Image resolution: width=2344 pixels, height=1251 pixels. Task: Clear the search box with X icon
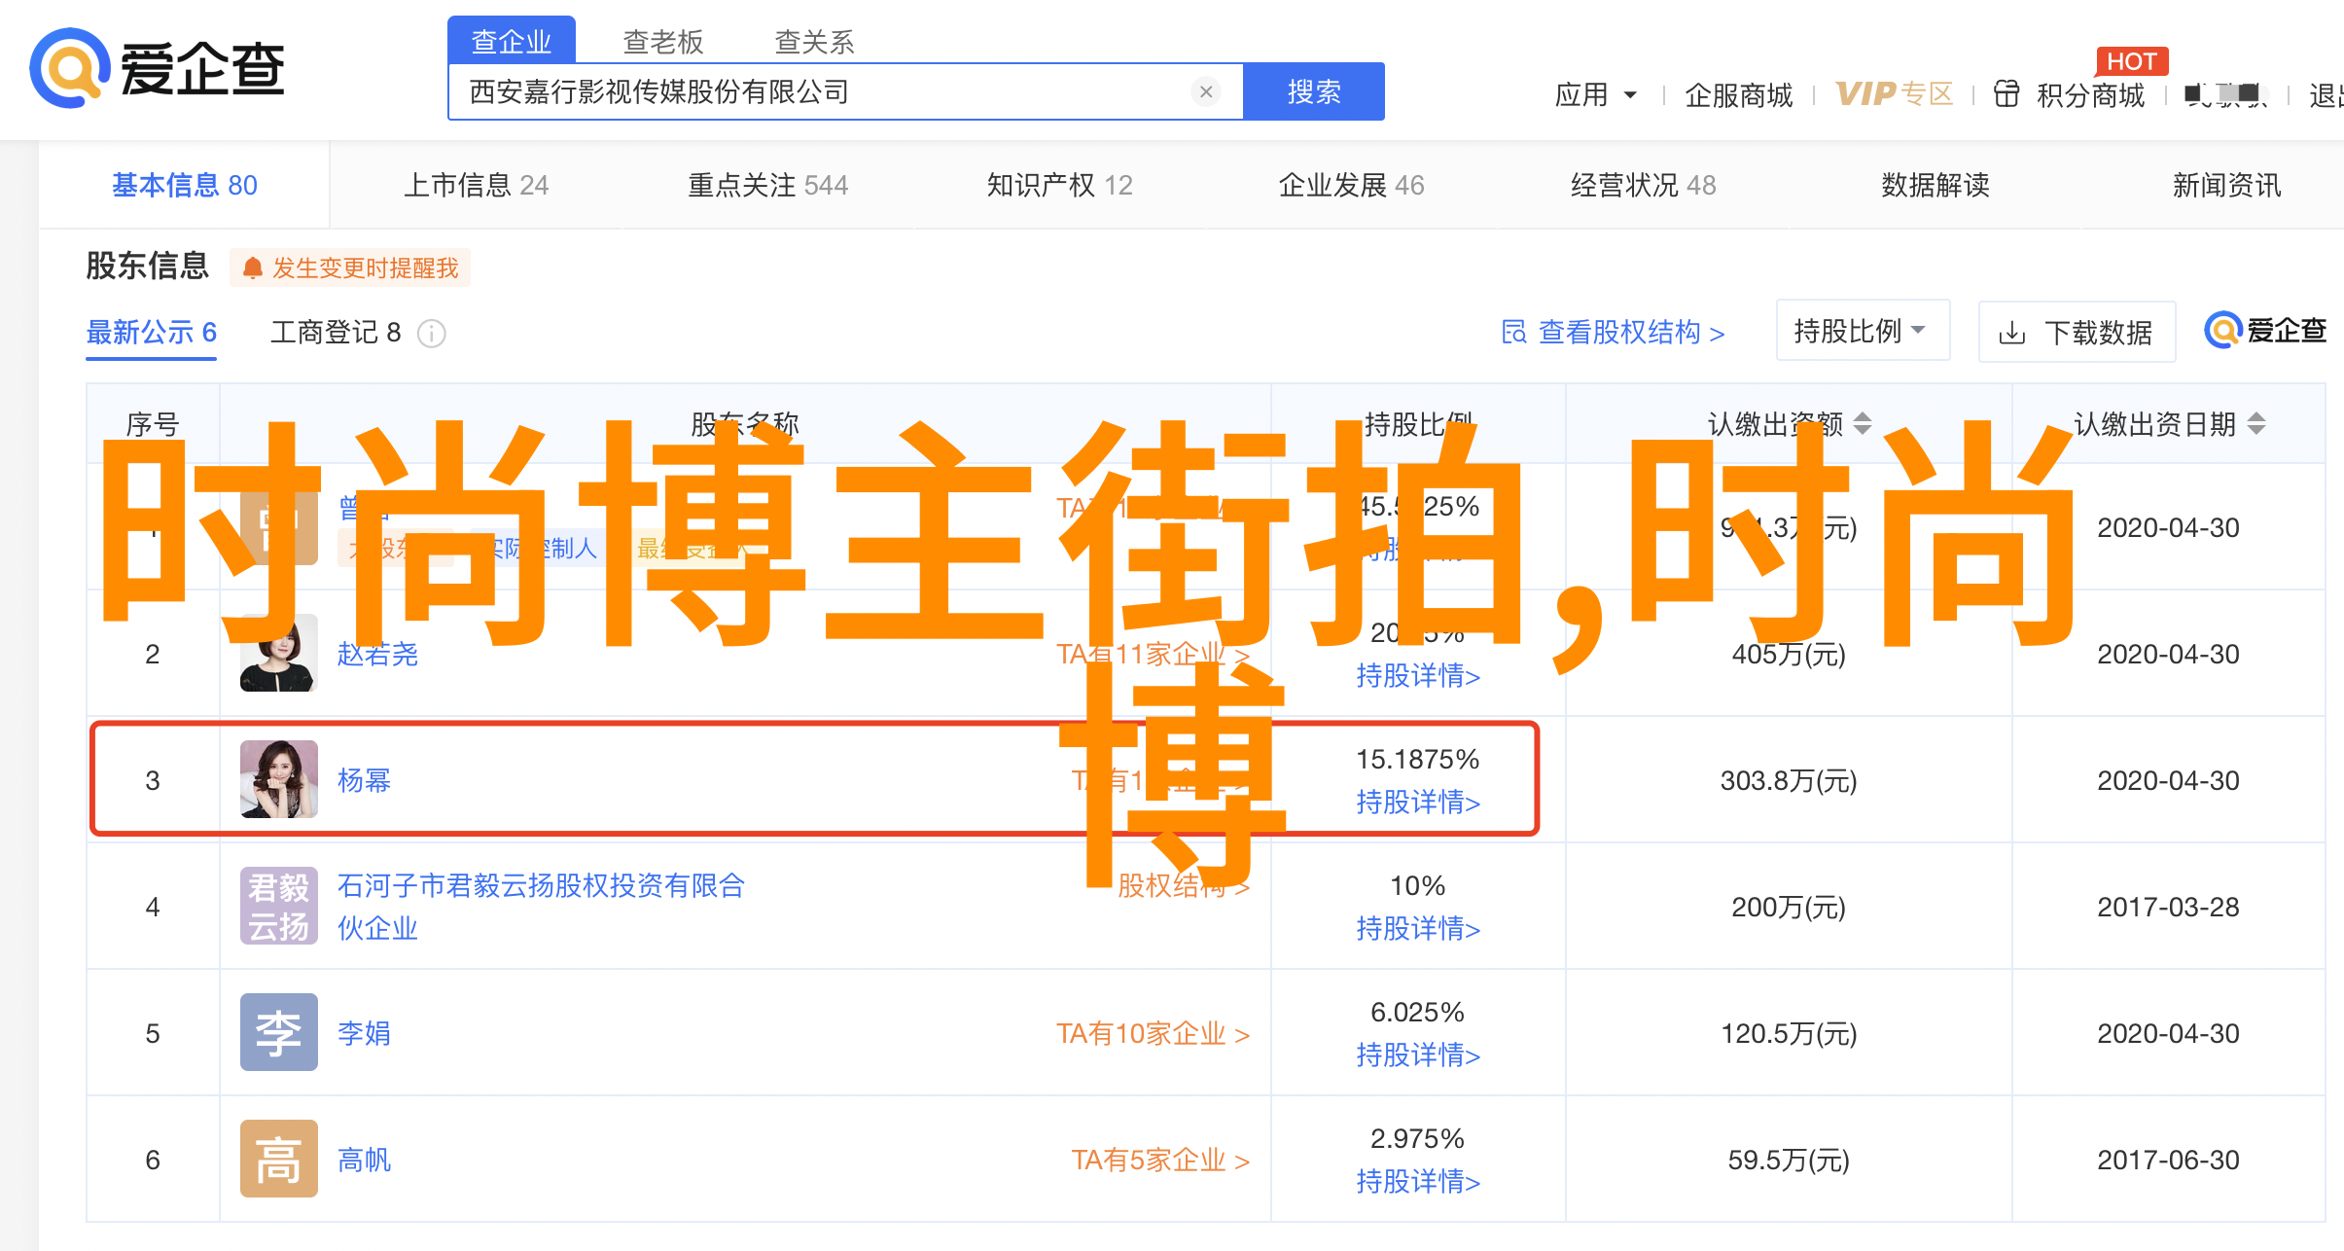point(1206,91)
